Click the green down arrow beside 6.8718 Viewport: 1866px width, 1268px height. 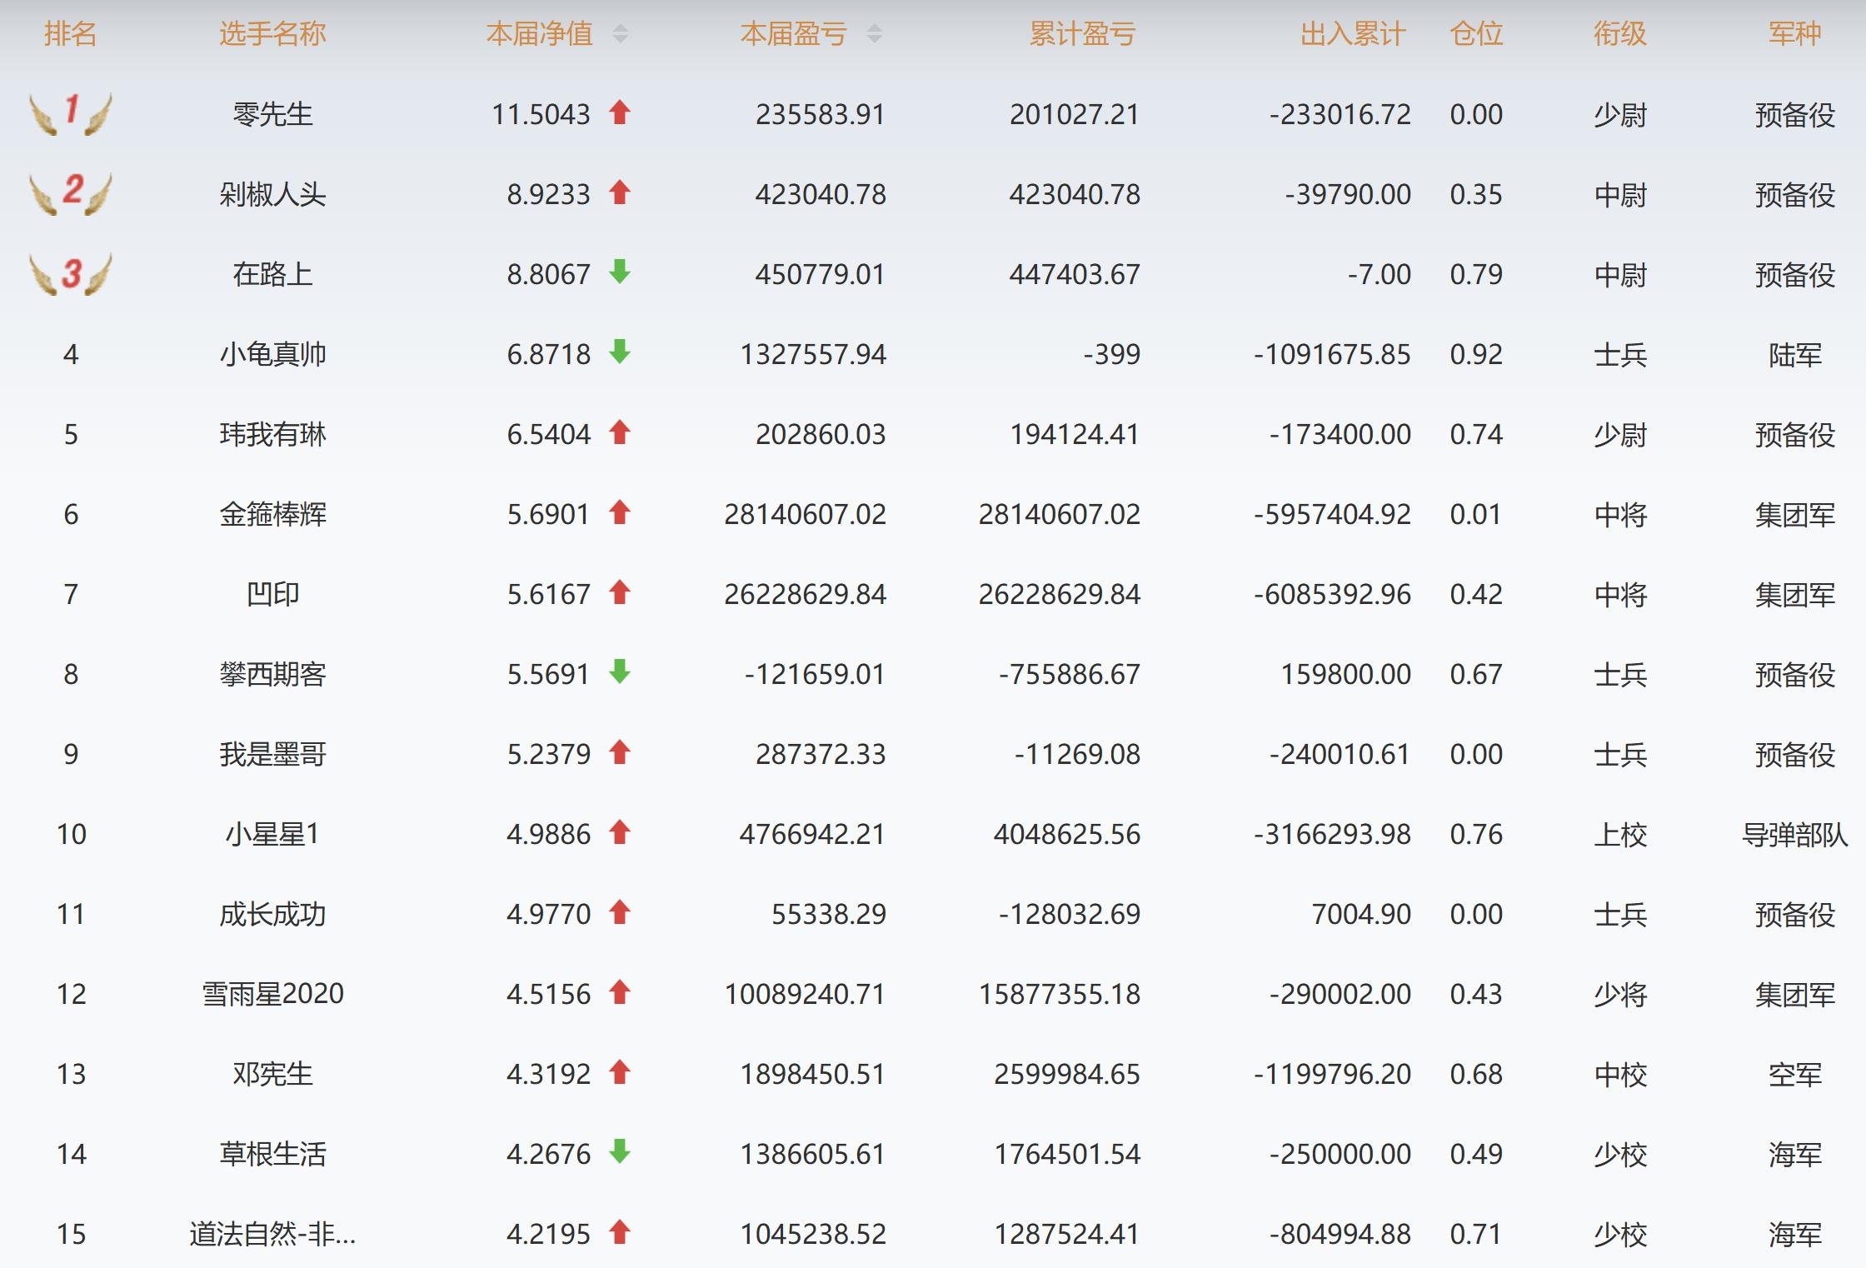click(619, 352)
